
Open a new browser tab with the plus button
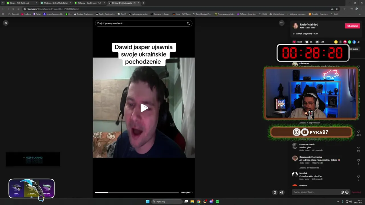tap(143, 3)
